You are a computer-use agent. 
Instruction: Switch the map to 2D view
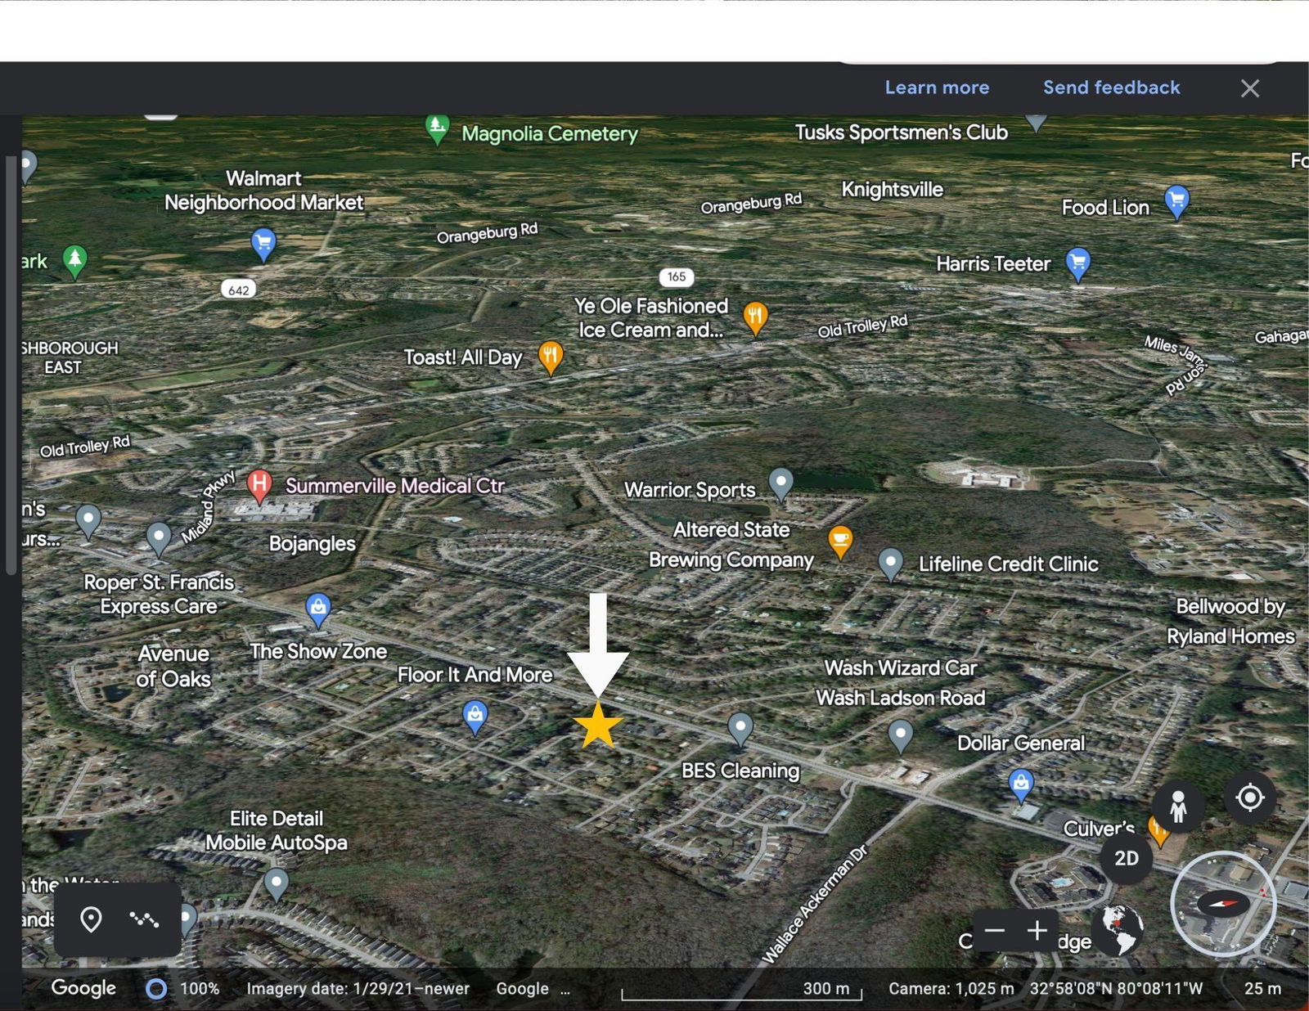(1126, 858)
